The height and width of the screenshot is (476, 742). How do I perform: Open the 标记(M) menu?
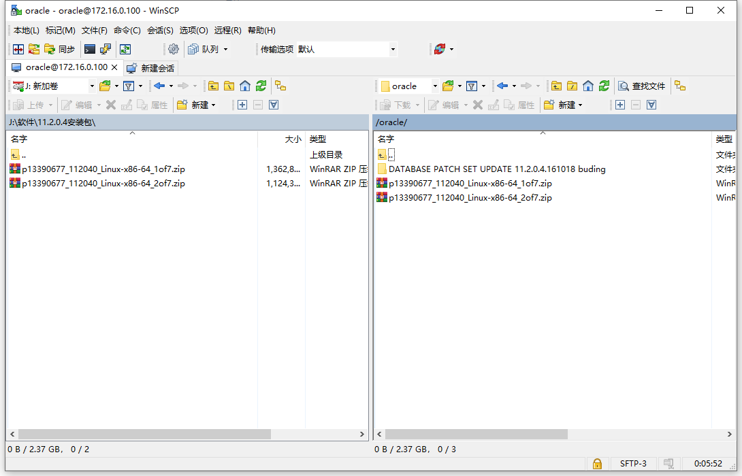(60, 30)
